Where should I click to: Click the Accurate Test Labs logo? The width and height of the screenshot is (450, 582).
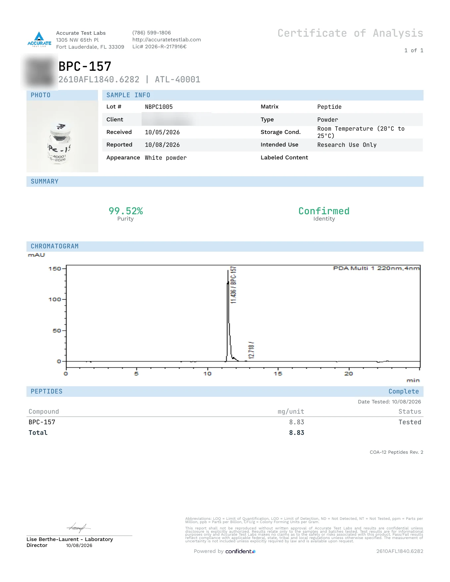pos(39,39)
